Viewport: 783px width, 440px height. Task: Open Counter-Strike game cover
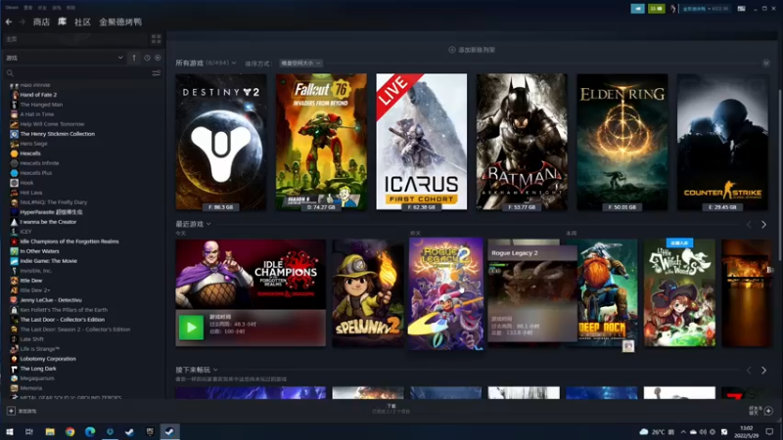point(722,142)
